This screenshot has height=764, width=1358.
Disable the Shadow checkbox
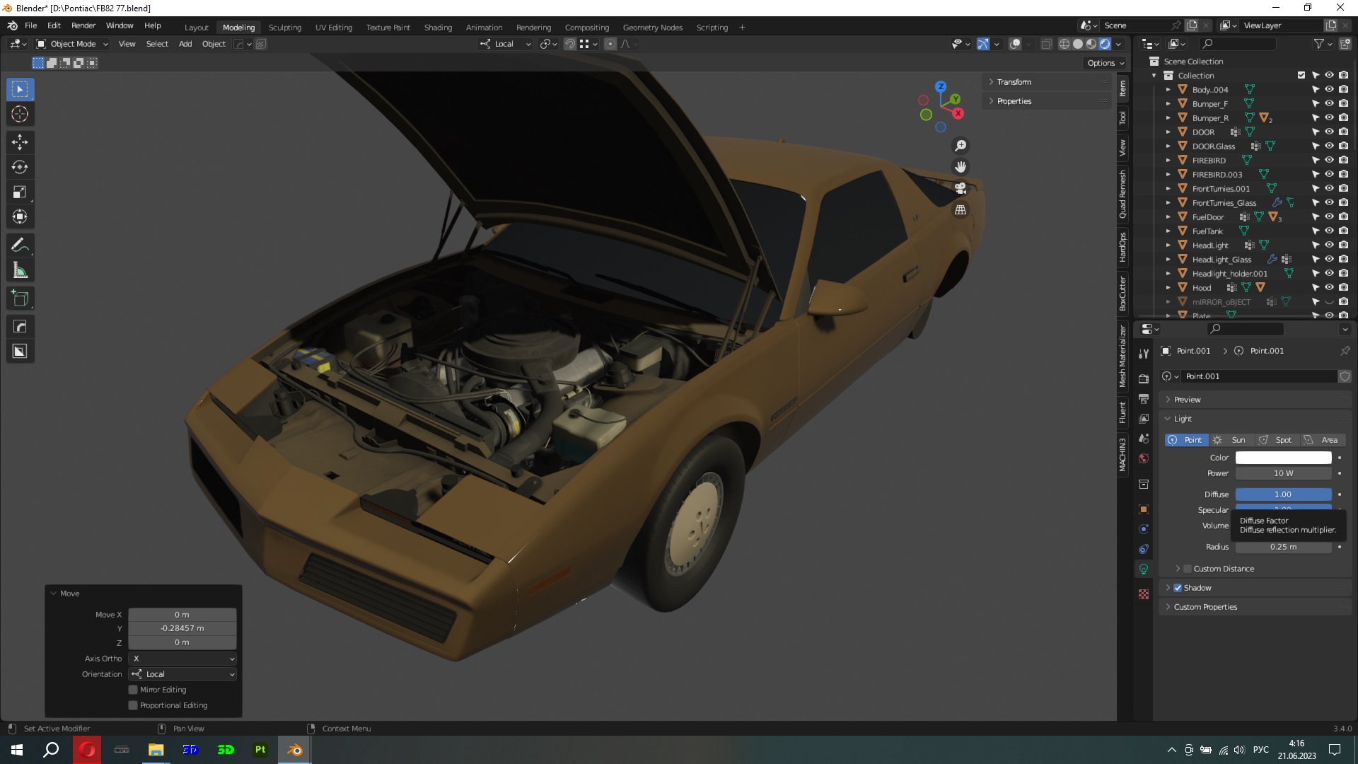(x=1178, y=588)
